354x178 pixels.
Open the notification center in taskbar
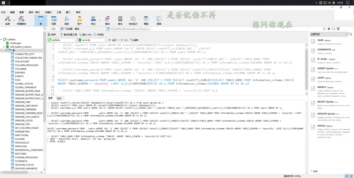click(348, 3)
